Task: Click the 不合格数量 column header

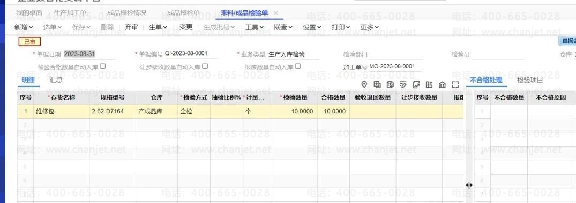Action: pyautogui.click(x=509, y=98)
